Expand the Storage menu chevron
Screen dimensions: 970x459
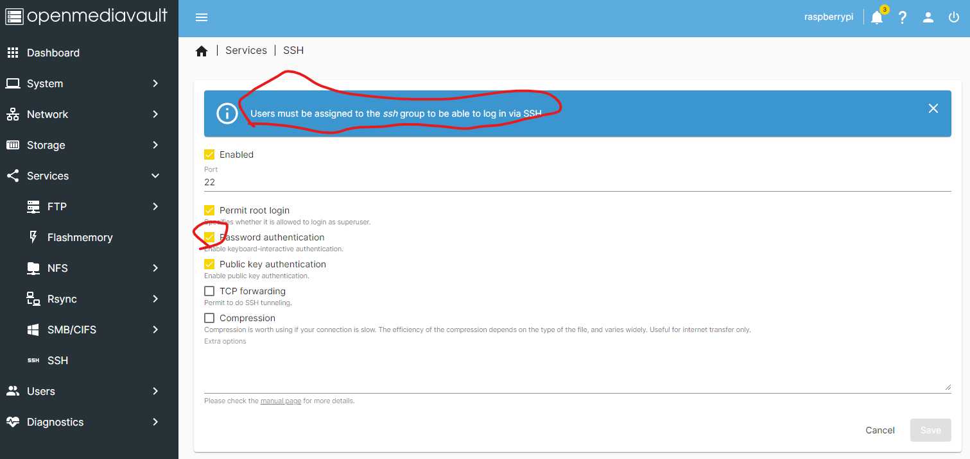(155, 145)
